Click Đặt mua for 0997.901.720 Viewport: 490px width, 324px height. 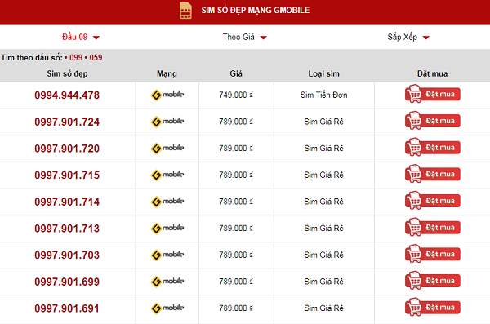[x=433, y=147]
